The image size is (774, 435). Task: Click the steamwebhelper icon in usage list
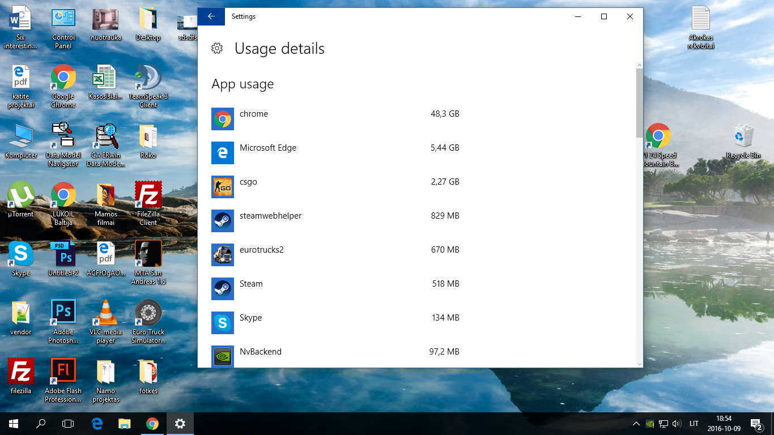pyautogui.click(x=222, y=221)
